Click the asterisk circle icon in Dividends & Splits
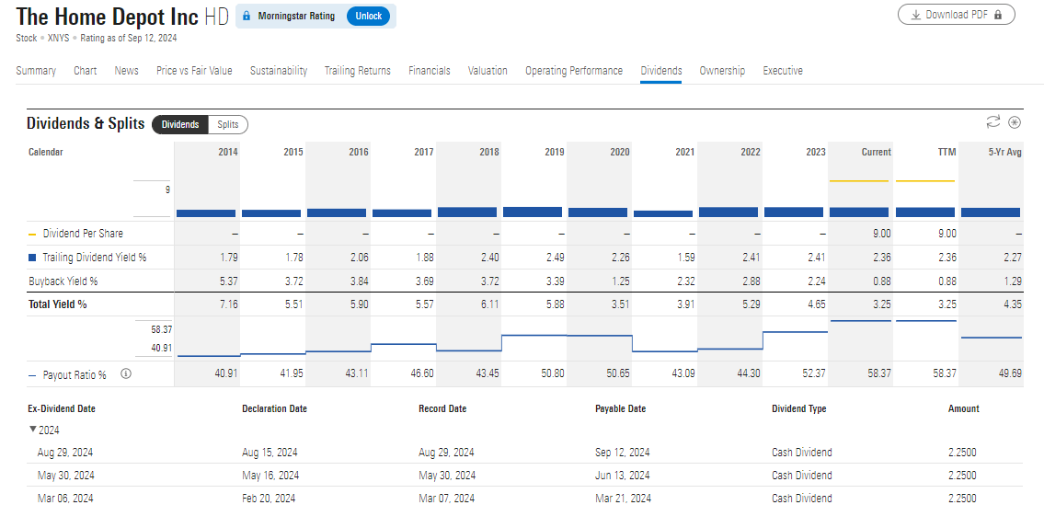Screen dimensions: 1044x505 (1014, 122)
